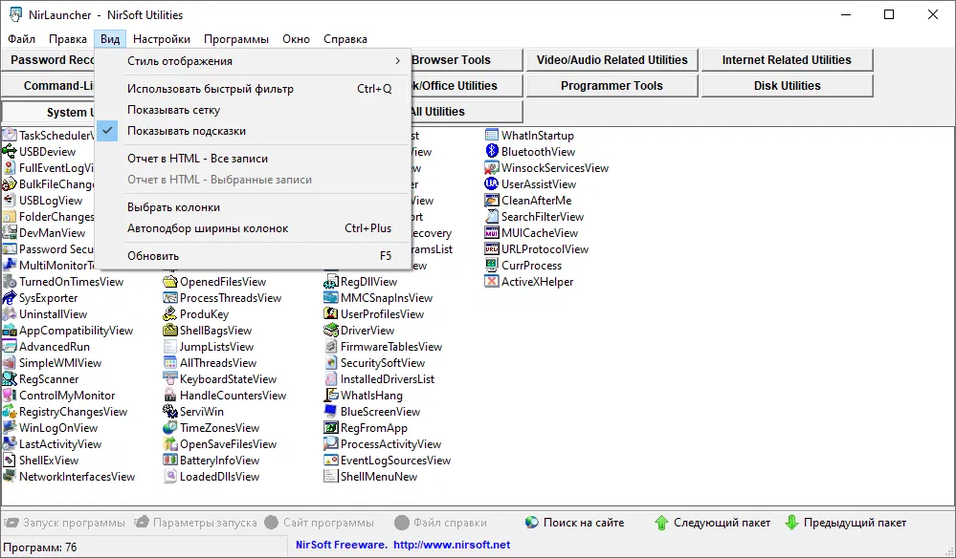Click the ServiWin icon
The height and width of the screenshot is (558, 956).
pos(170,412)
